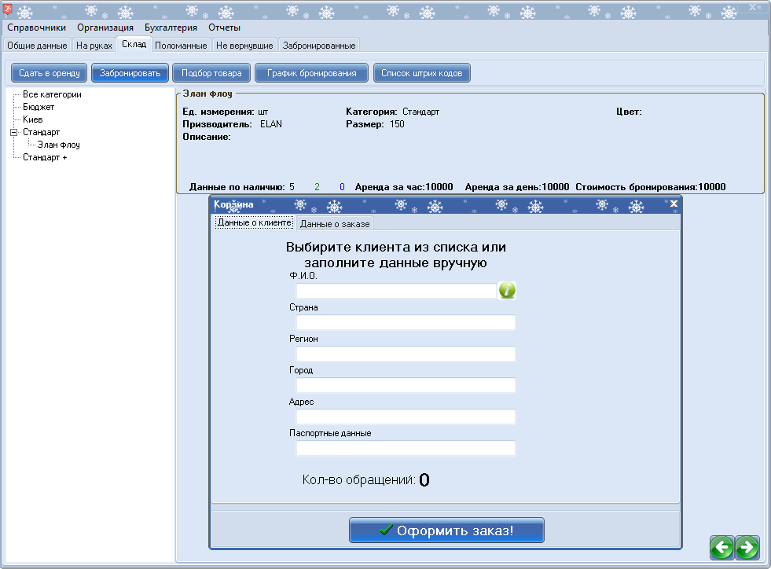Switch to the Данные о заказе tab
The height and width of the screenshot is (569, 771).
click(x=335, y=224)
